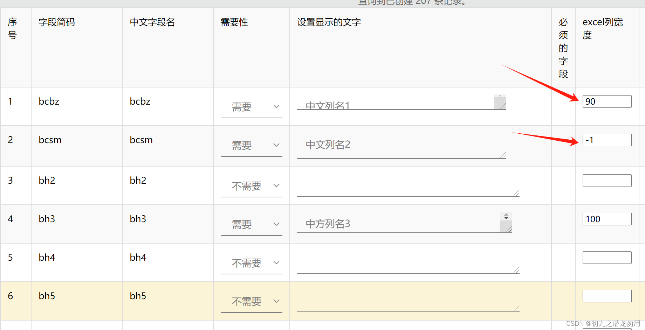Click the empty excel width field for bh5
The width and height of the screenshot is (645, 330).
[607, 296]
